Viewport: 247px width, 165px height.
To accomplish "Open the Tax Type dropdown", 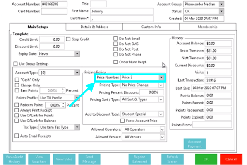I will pos(77,127).
